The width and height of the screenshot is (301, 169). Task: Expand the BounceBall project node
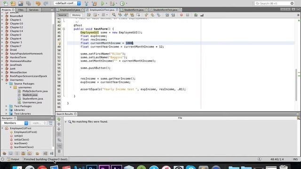(2, 16)
